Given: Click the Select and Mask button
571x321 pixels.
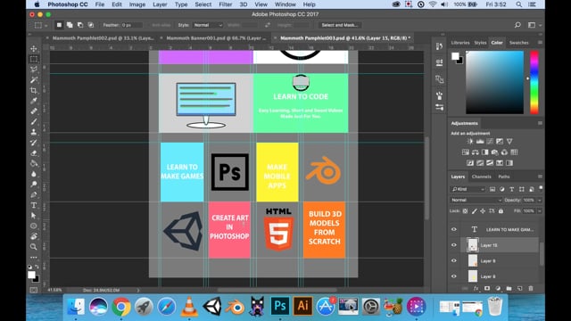Looking at the screenshot, I should [x=339, y=25].
